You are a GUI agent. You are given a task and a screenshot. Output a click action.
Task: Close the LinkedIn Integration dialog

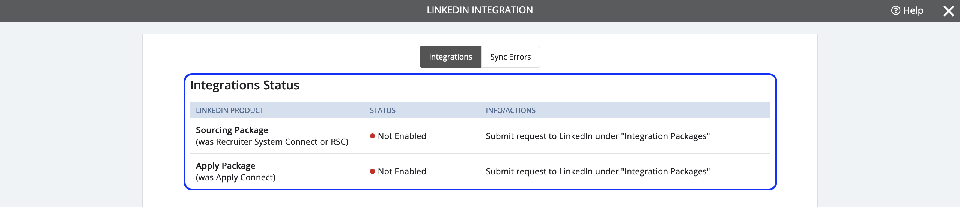coord(948,11)
